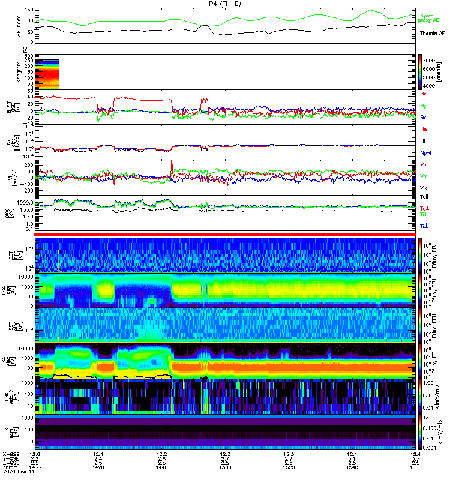Screen dimensions: 450x480
Task: Click the ESA electron Eflux color bar
Action: (420, 361)
